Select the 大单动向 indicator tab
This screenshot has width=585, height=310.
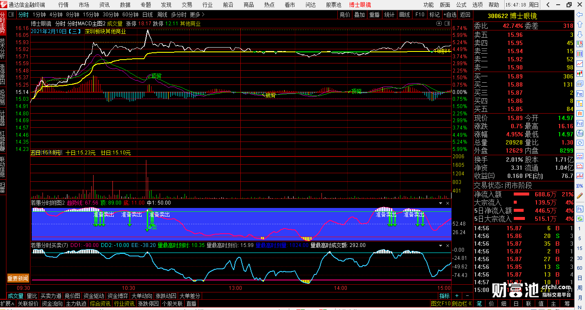pos(142,296)
